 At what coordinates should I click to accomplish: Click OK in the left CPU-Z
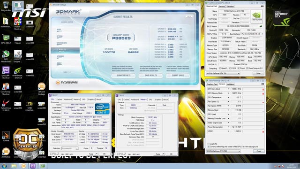[104, 154]
